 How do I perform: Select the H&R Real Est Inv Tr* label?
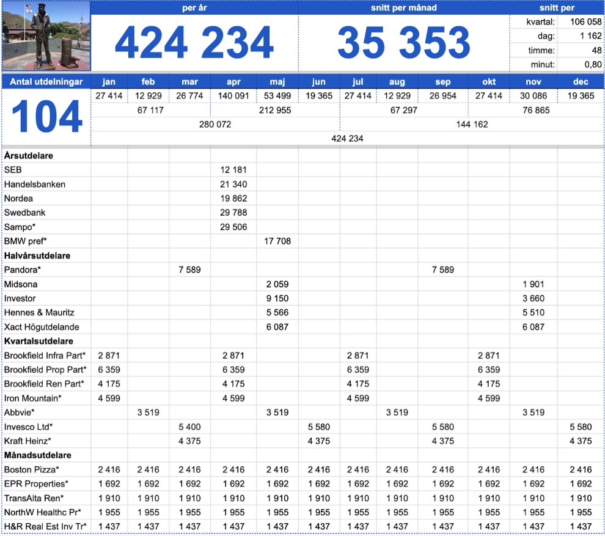click(x=45, y=527)
